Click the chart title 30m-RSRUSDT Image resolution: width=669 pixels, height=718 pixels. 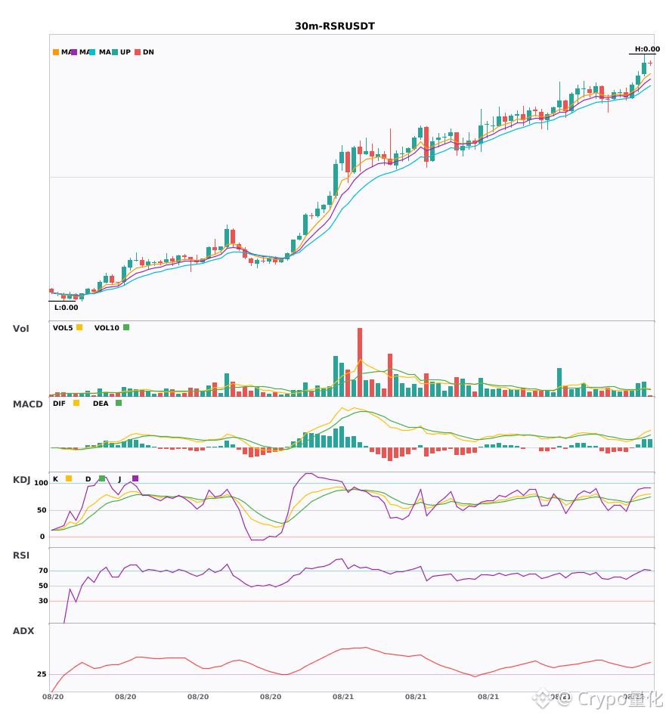(x=335, y=26)
